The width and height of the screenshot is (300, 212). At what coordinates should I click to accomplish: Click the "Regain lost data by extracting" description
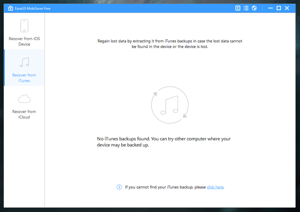[x=170, y=44]
